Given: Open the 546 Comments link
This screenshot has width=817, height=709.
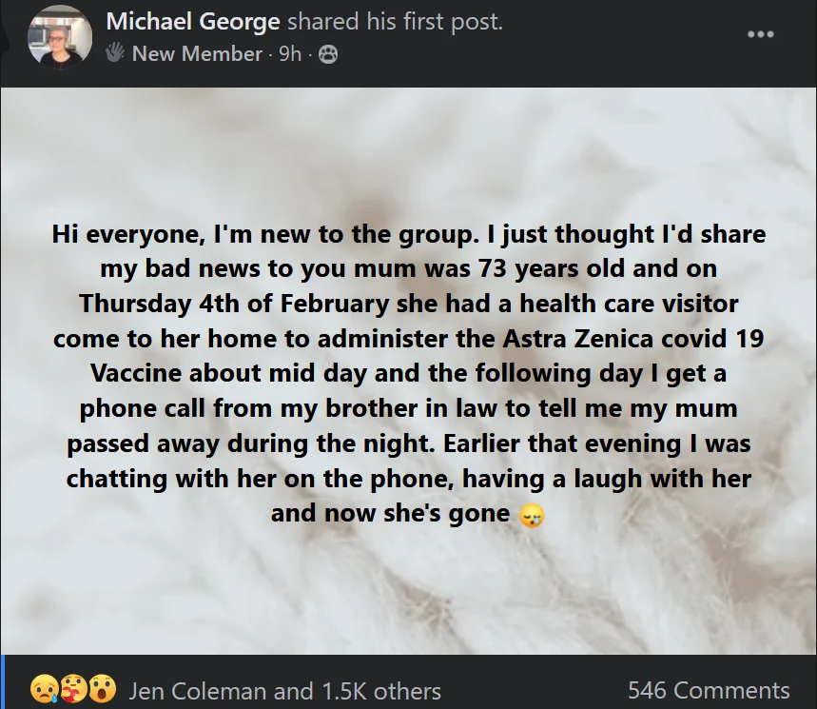Looking at the screenshot, I should (x=709, y=690).
